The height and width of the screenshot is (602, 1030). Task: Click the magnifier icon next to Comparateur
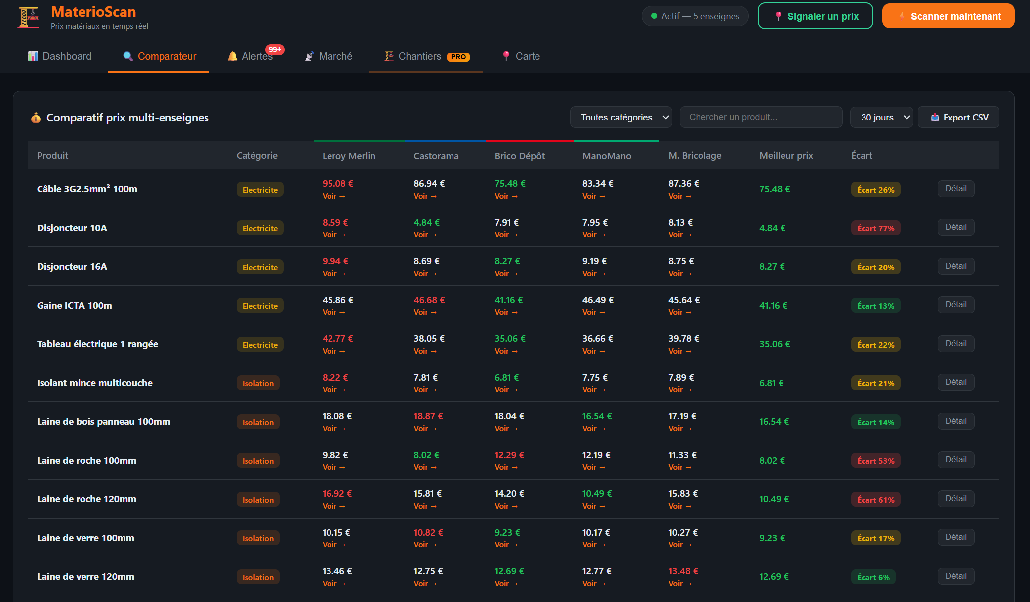(128, 56)
